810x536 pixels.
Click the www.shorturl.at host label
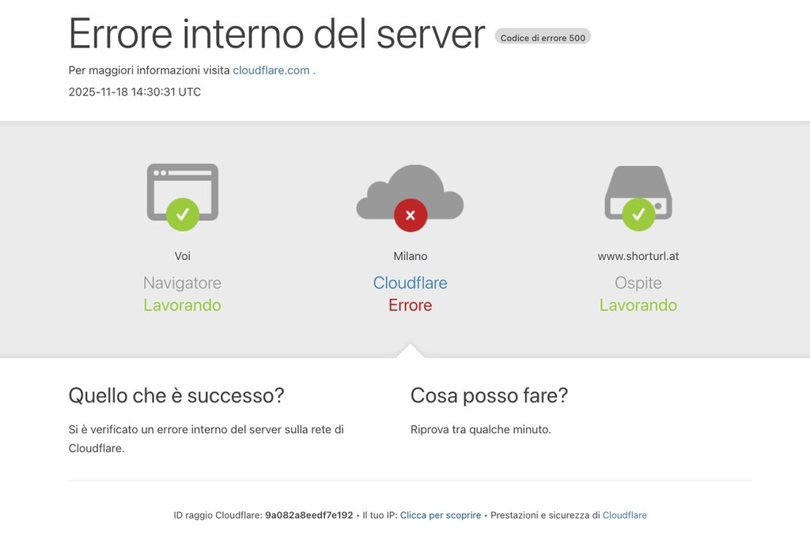click(638, 256)
